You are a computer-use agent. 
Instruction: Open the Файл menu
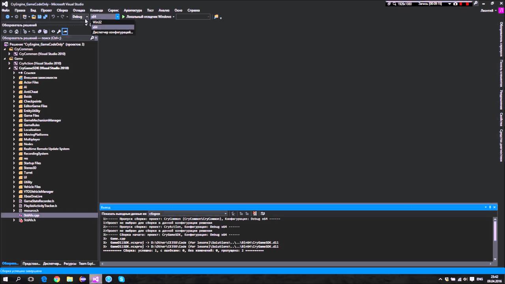point(6,10)
